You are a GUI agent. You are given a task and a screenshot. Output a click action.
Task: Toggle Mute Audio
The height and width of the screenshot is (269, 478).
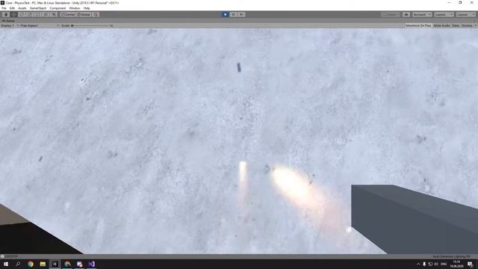click(441, 25)
